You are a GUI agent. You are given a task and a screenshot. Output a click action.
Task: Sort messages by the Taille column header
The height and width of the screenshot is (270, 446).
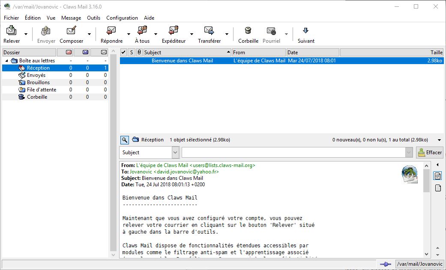tap(392, 52)
